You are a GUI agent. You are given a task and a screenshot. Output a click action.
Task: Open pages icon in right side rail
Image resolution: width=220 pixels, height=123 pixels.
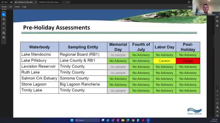(x=217, y=21)
